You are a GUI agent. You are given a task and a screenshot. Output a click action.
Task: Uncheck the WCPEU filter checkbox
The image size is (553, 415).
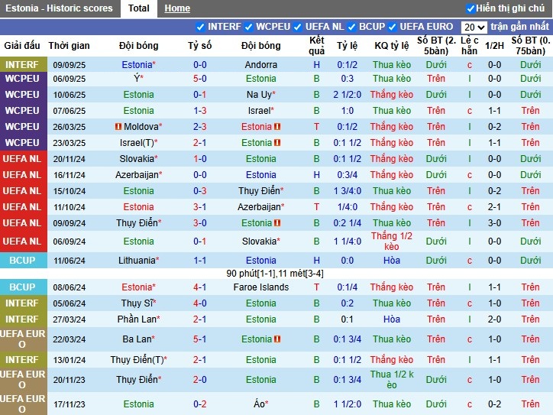click(x=249, y=28)
